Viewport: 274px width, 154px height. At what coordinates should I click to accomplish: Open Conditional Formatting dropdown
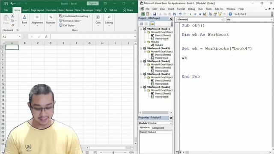pyautogui.click(x=74, y=16)
